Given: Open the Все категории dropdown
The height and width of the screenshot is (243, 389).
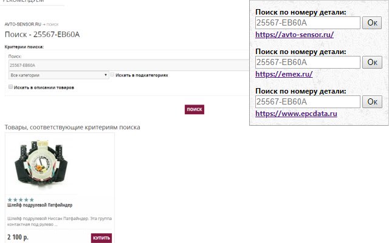Looking at the screenshot, I should 59,75.
